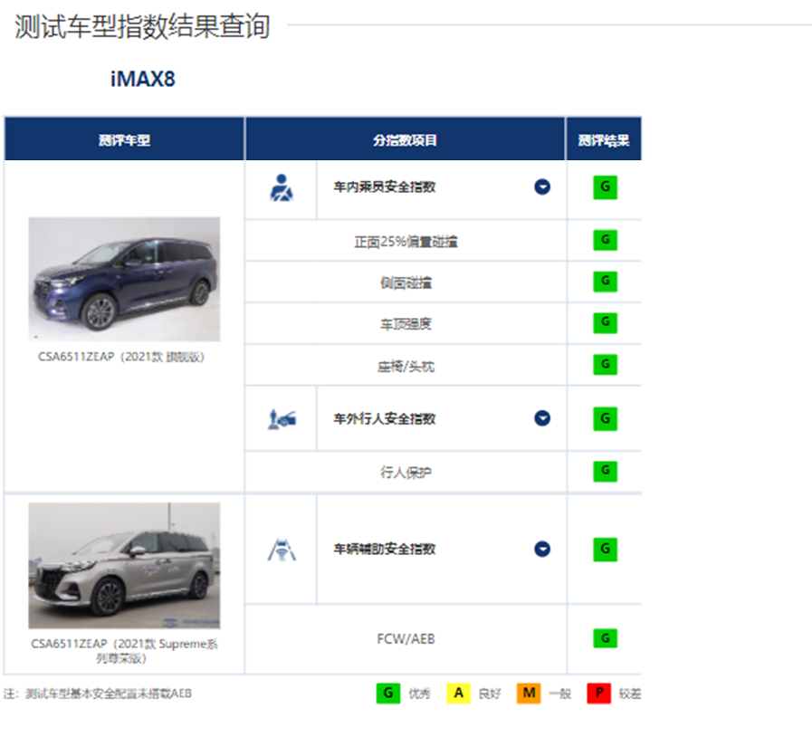Click the yellow A legend swatch
The image size is (812, 737).
(458, 693)
